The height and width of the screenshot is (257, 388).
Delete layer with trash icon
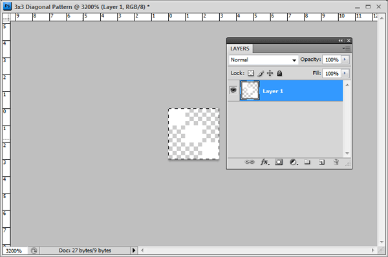[336, 162]
